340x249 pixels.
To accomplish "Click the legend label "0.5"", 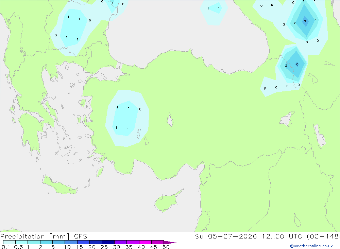I will pyautogui.click(x=18, y=247).
